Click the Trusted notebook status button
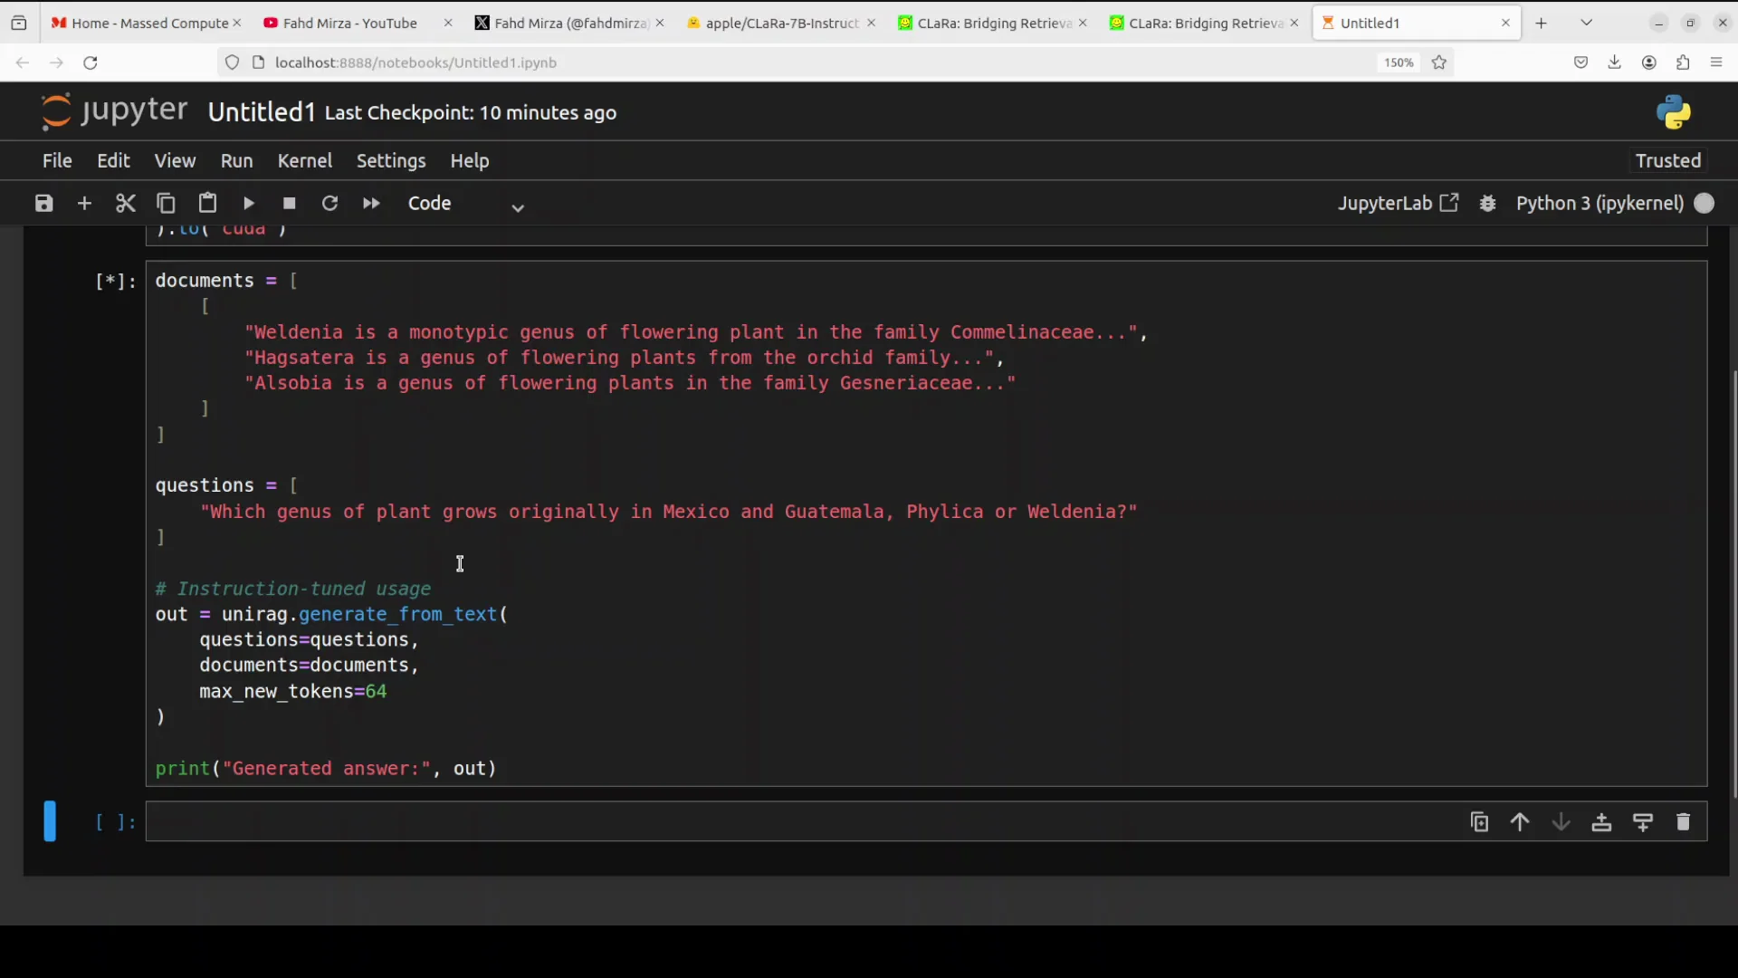Viewport: 1738px width, 978px height. point(1666,160)
